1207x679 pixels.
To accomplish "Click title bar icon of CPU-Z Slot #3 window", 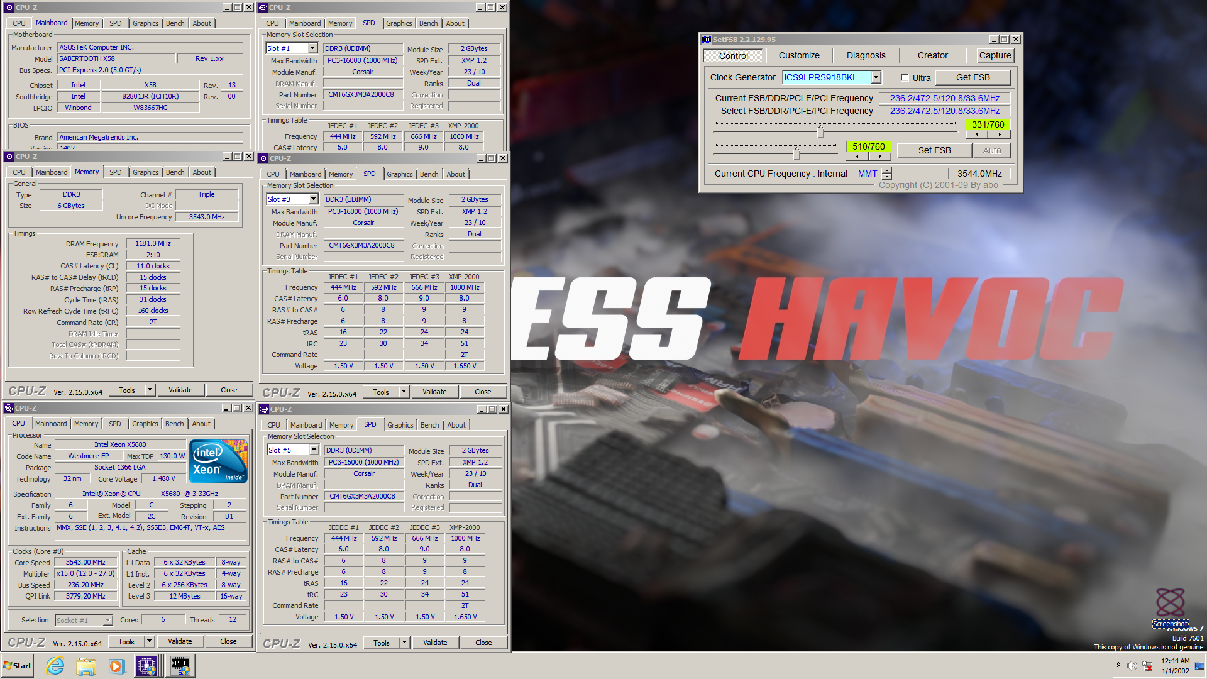I will [263, 158].
